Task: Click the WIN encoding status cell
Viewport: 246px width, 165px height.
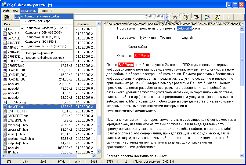Action: tap(78, 162)
